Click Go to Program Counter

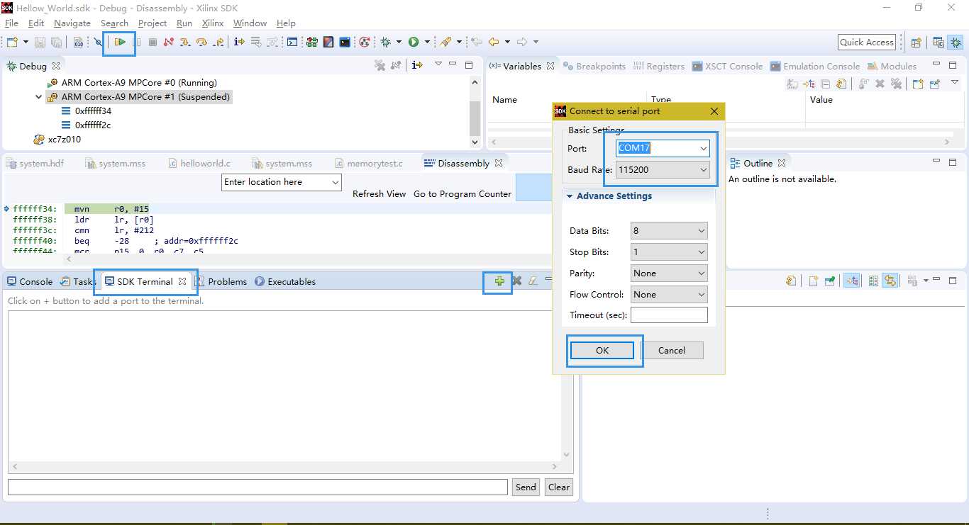(x=463, y=193)
